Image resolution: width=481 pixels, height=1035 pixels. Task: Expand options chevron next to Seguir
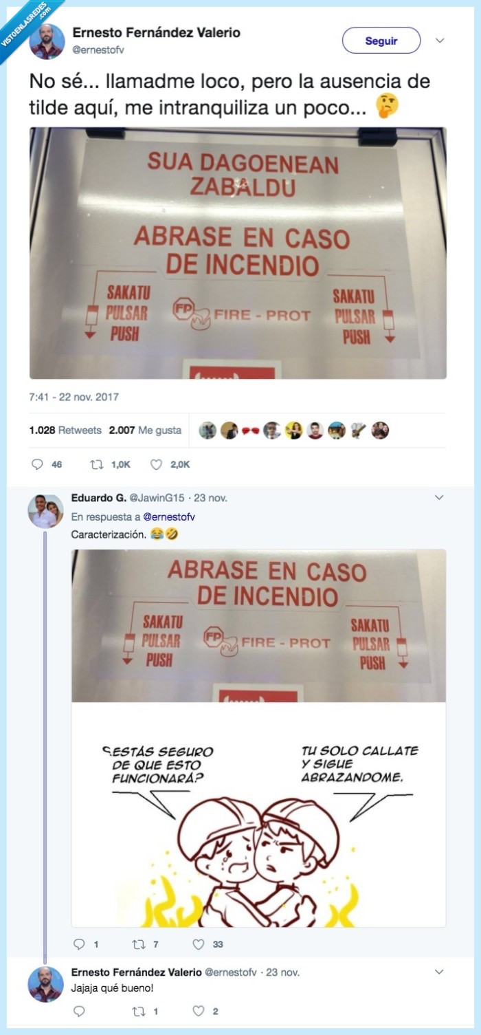(x=440, y=41)
